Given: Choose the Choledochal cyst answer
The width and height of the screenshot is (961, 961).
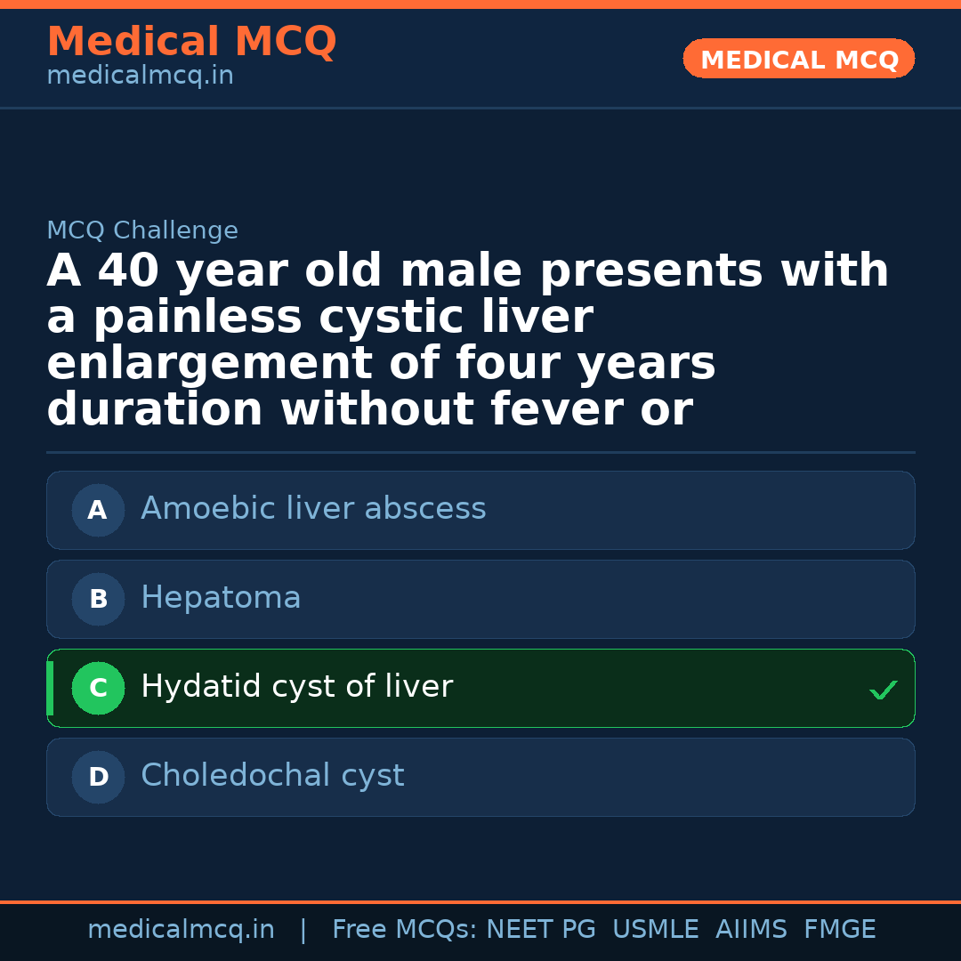Looking at the screenshot, I should point(272,776).
